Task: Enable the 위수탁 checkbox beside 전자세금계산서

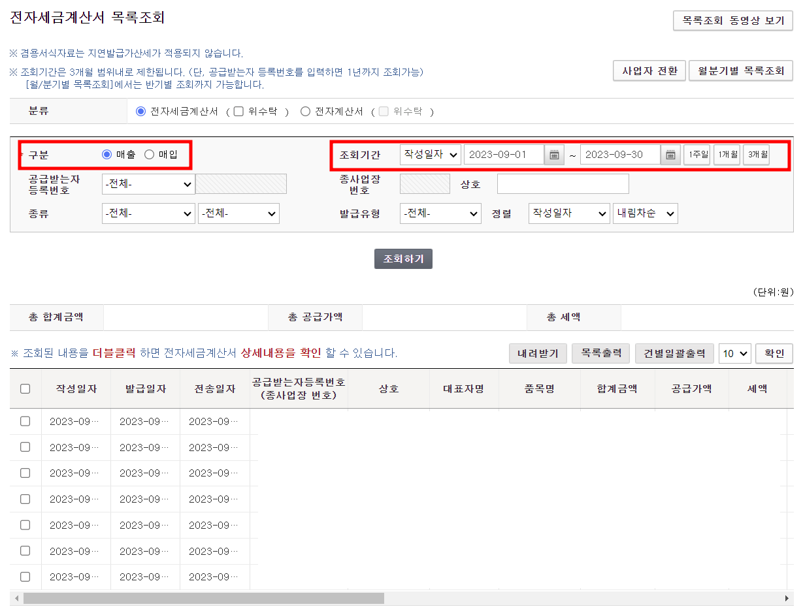Action: [238, 111]
